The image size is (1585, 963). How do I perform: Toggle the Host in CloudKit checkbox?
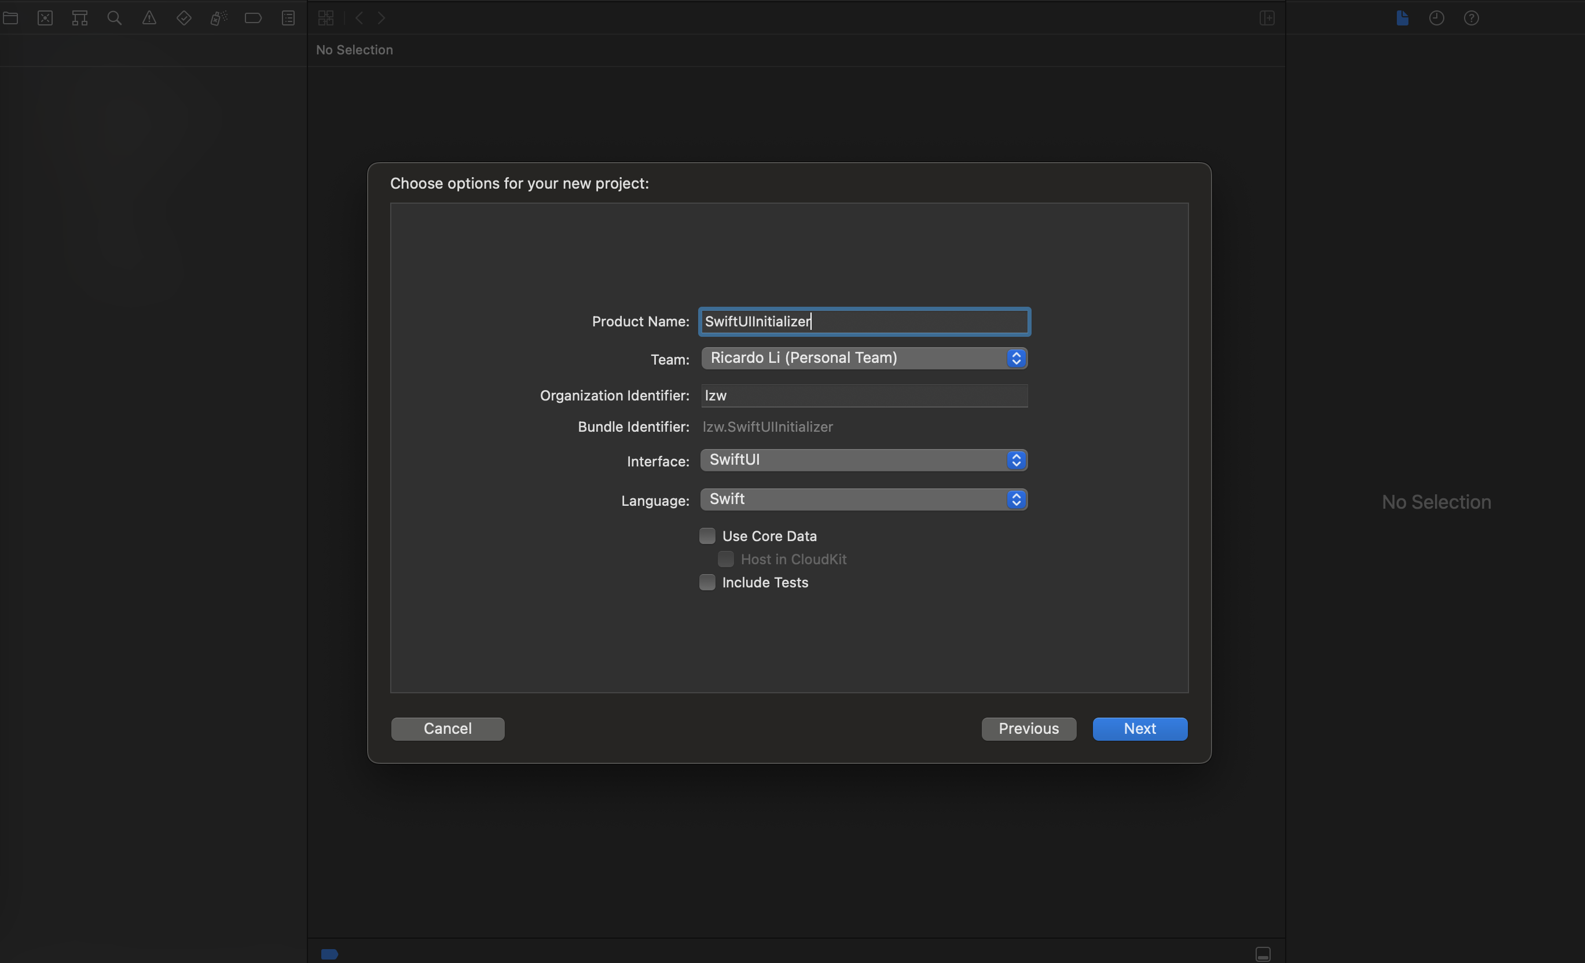pyautogui.click(x=725, y=559)
